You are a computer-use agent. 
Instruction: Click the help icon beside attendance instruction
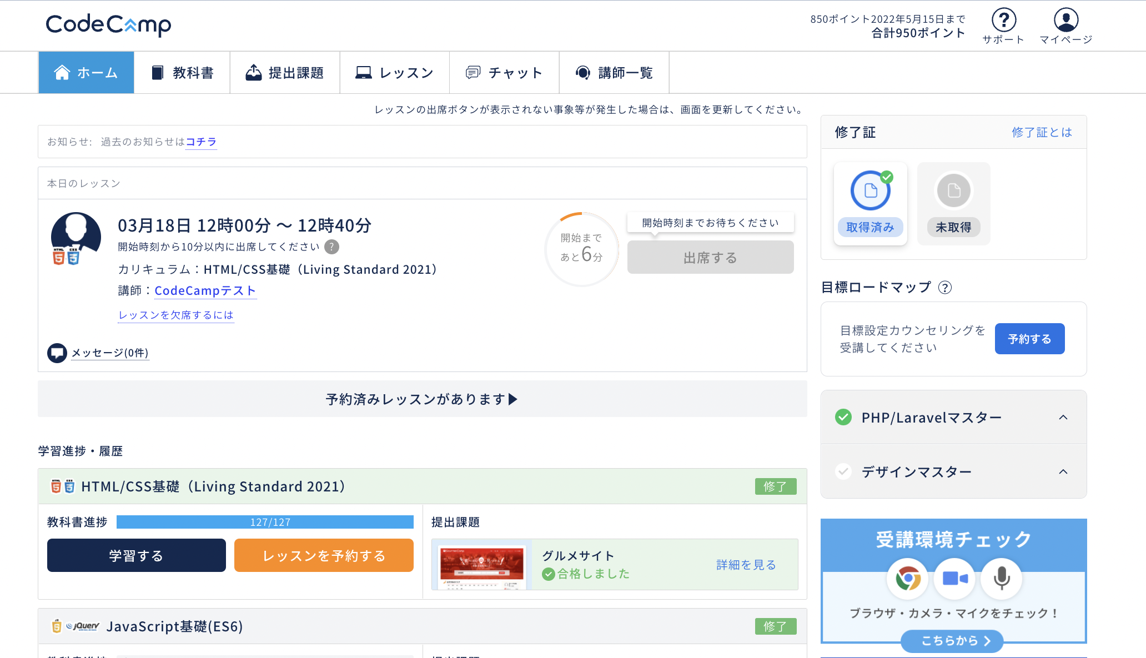pyautogui.click(x=331, y=247)
